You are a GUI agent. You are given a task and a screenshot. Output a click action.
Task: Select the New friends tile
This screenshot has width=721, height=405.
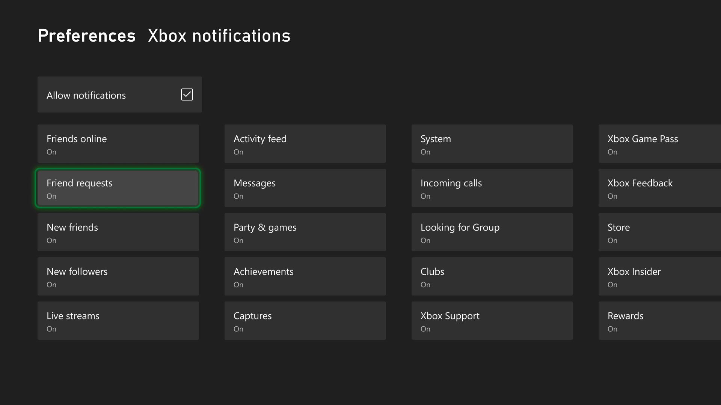click(118, 232)
